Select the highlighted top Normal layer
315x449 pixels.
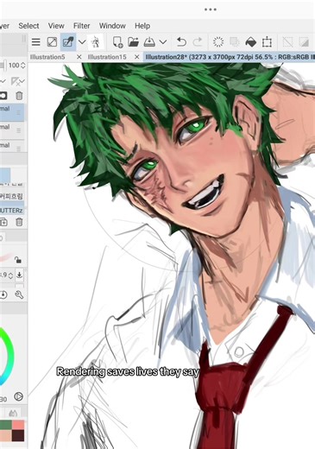click(12, 111)
